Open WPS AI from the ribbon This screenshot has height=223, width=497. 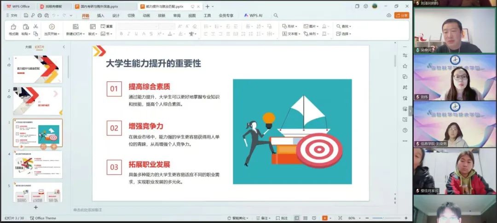coord(253,15)
